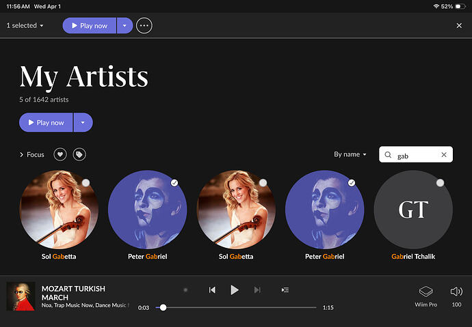The image size is (472, 327).
Task: Skip to the previous track
Action: [x=212, y=290]
